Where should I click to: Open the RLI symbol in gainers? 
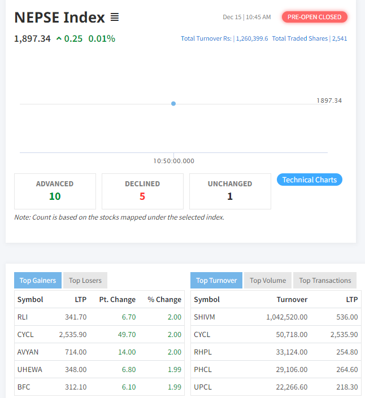(23, 317)
